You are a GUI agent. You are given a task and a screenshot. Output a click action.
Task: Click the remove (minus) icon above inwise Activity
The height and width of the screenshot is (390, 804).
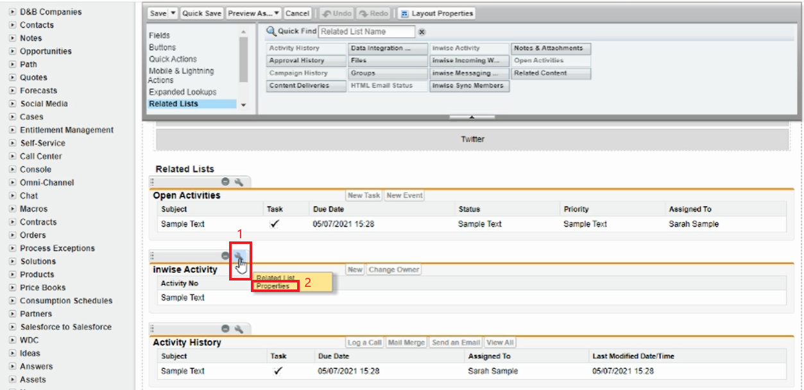[226, 256]
